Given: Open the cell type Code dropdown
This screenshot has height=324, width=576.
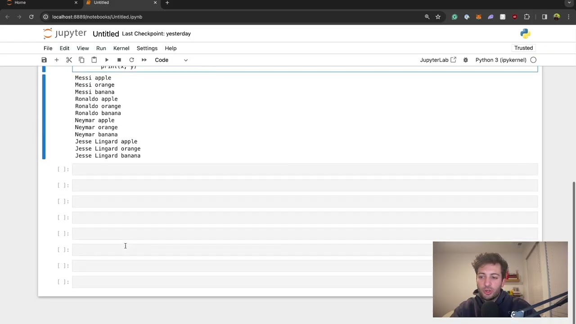Looking at the screenshot, I should [171, 60].
